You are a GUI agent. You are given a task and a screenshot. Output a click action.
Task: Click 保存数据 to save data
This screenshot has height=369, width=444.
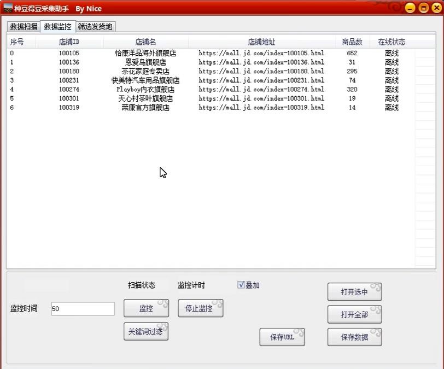(x=354, y=337)
